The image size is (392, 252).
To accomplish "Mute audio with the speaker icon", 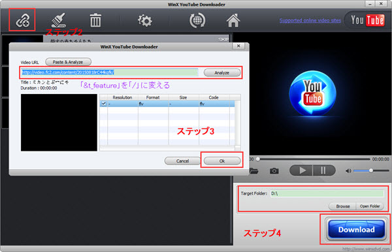I will click(x=348, y=171).
